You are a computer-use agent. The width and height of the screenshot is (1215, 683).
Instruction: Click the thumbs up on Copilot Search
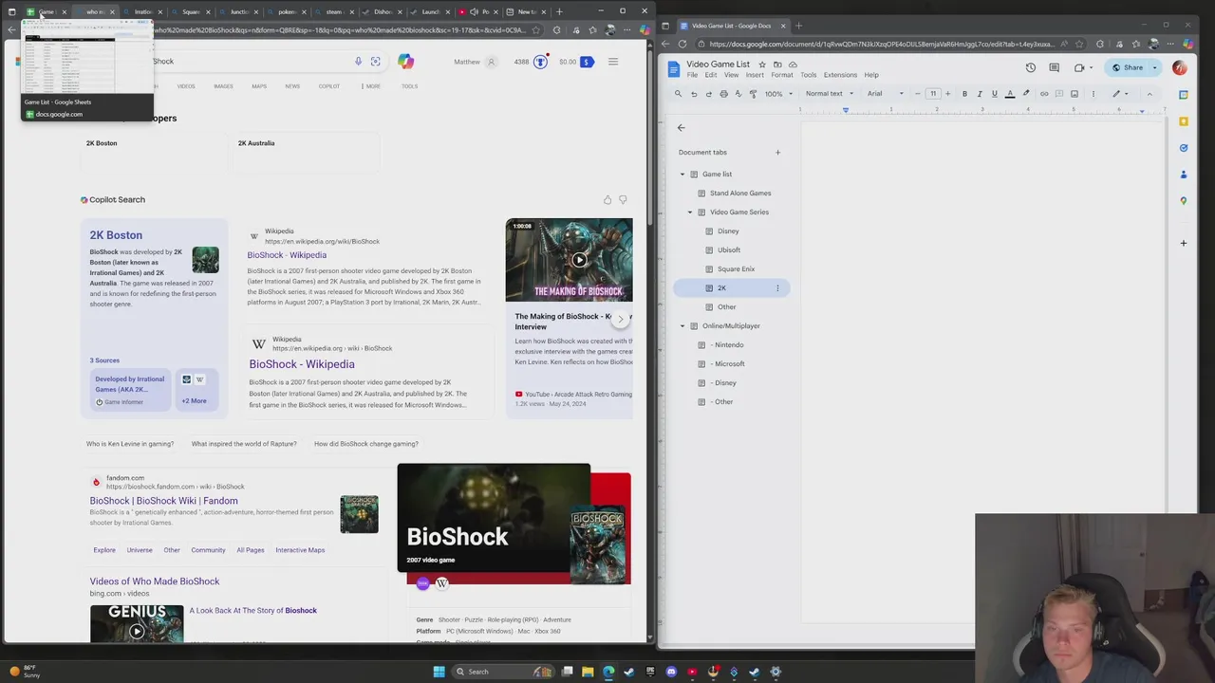(607, 200)
